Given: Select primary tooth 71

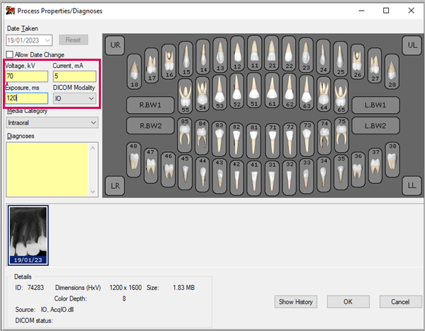Looking at the screenshot, I should pyautogui.click(x=273, y=141).
